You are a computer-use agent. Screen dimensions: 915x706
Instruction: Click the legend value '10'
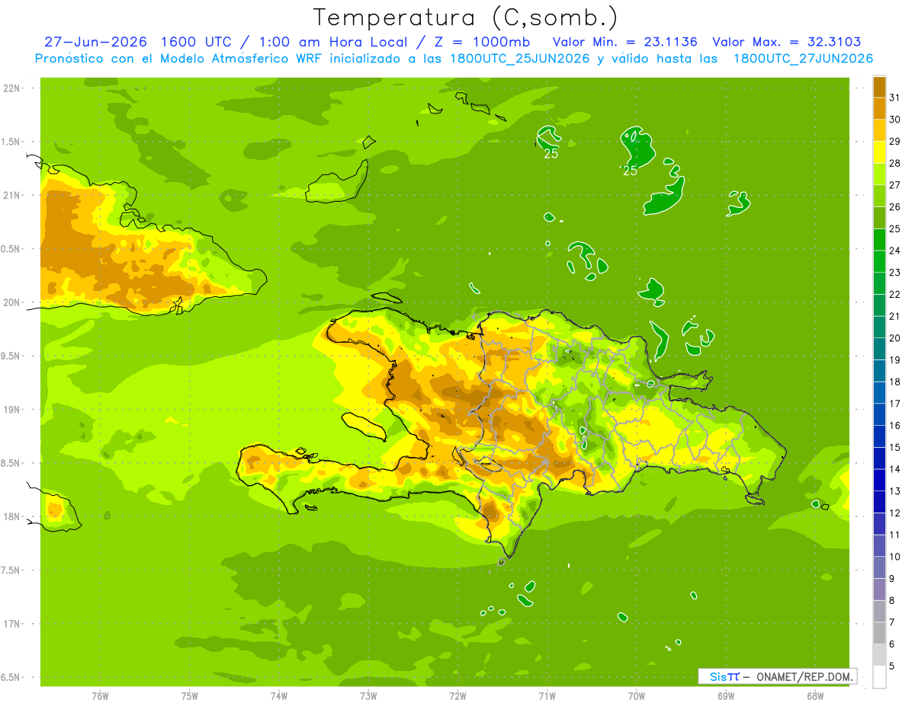point(895,557)
